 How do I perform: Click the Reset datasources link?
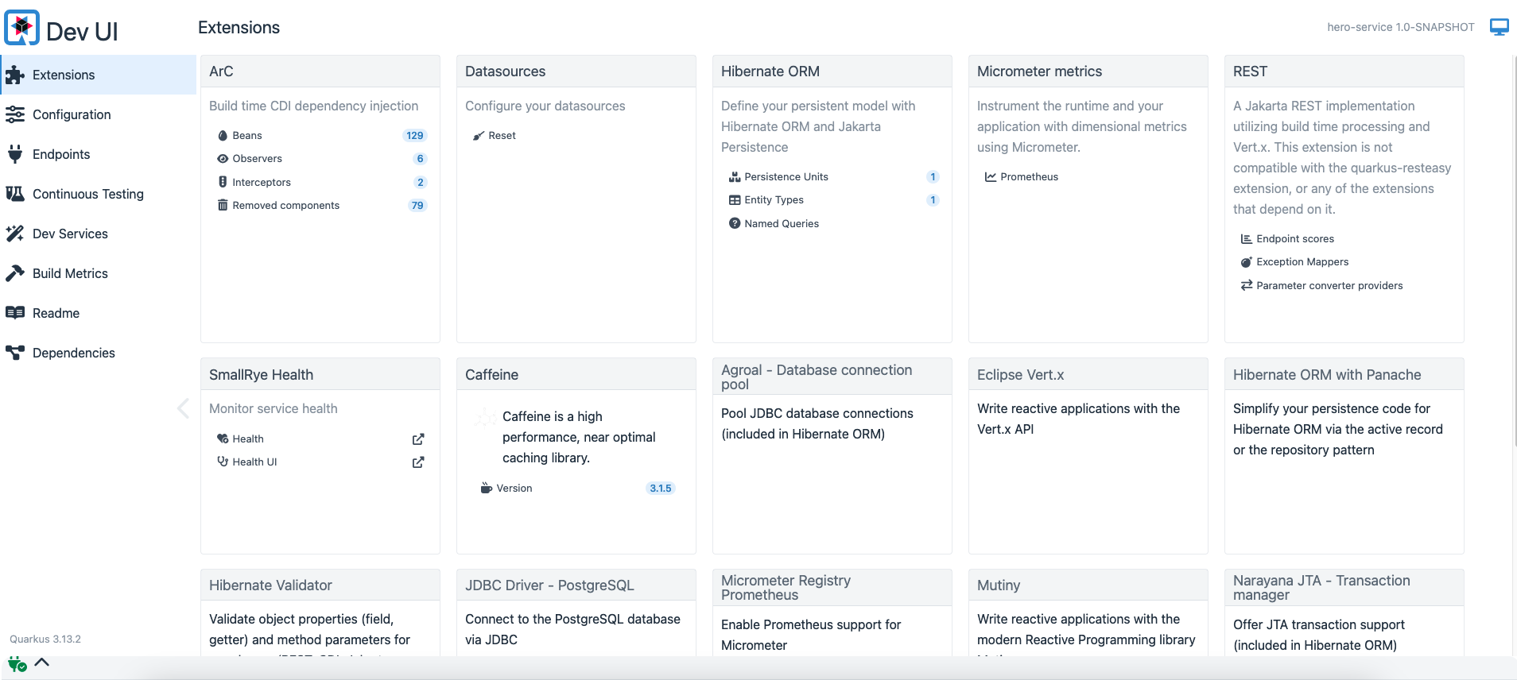coord(502,136)
